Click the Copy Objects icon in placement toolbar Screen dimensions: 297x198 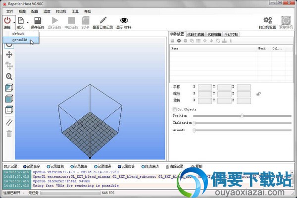(192, 41)
